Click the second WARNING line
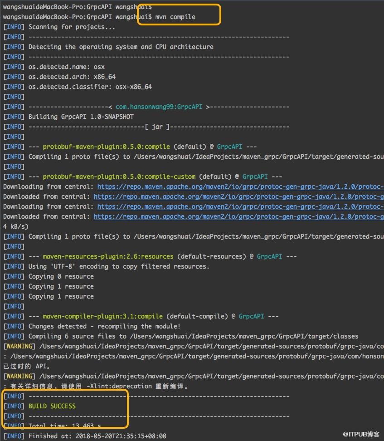 (x=194, y=376)
